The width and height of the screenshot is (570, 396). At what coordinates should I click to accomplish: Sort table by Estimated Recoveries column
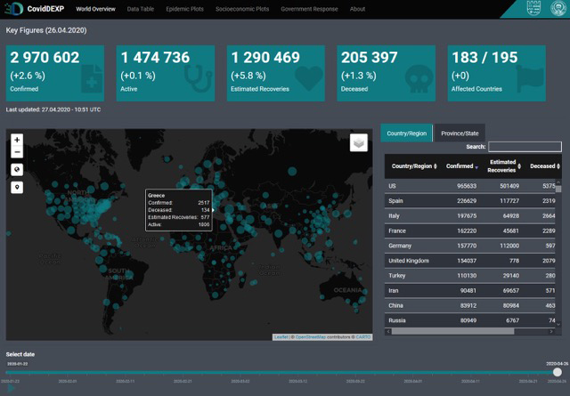click(x=504, y=166)
